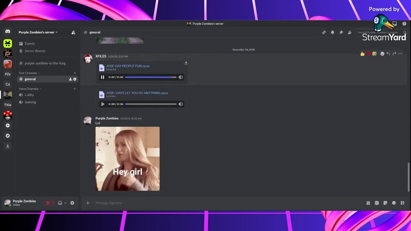Unmute the microphone
Screen dimensions: 411x231
(x=48, y=203)
